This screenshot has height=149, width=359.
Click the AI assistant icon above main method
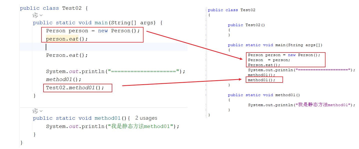tap(35, 15)
